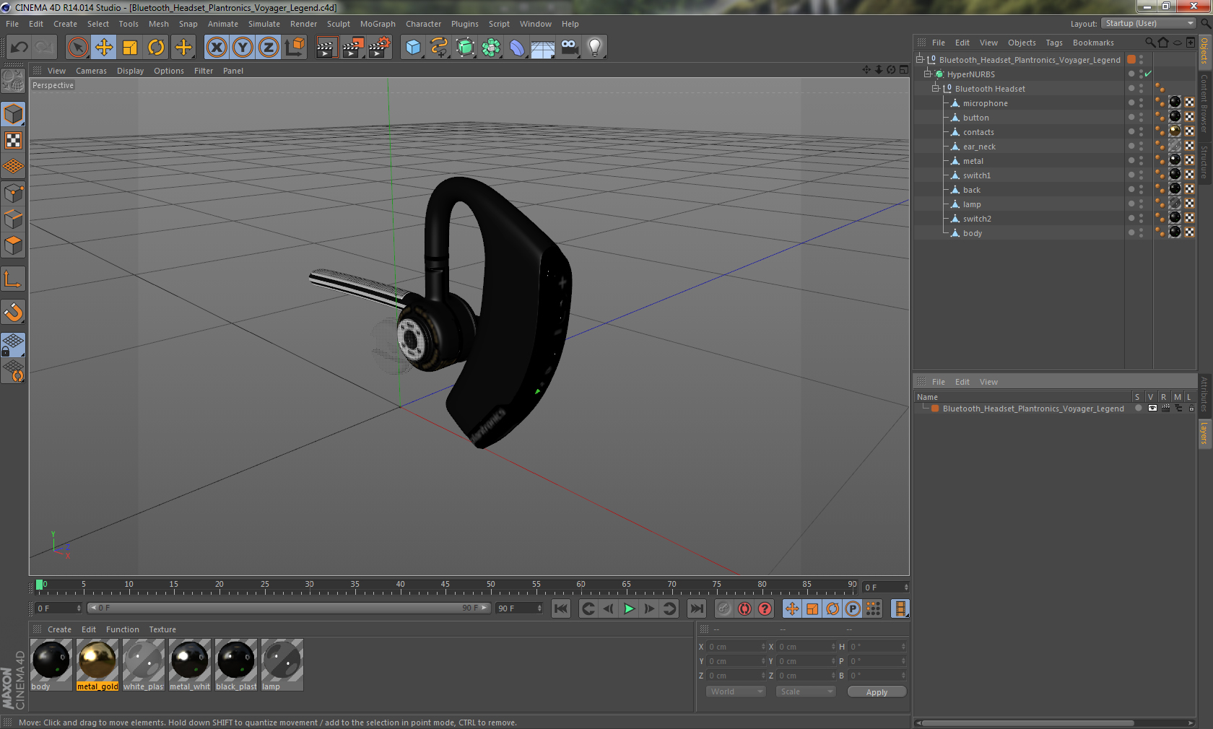Viewport: 1213px width, 729px height.
Task: Select the metal_gold material
Action: (97, 665)
